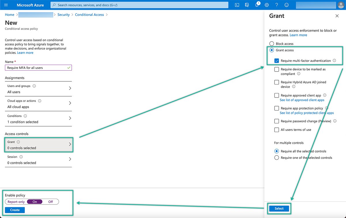Open the Session access controls
Screen dimensions: 346x218
click(38, 159)
